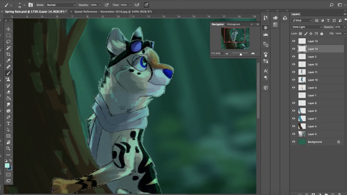This screenshot has width=347, height=195.
Task: Switch to Speed Reference November 2016 tab
Action: coord(113,12)
